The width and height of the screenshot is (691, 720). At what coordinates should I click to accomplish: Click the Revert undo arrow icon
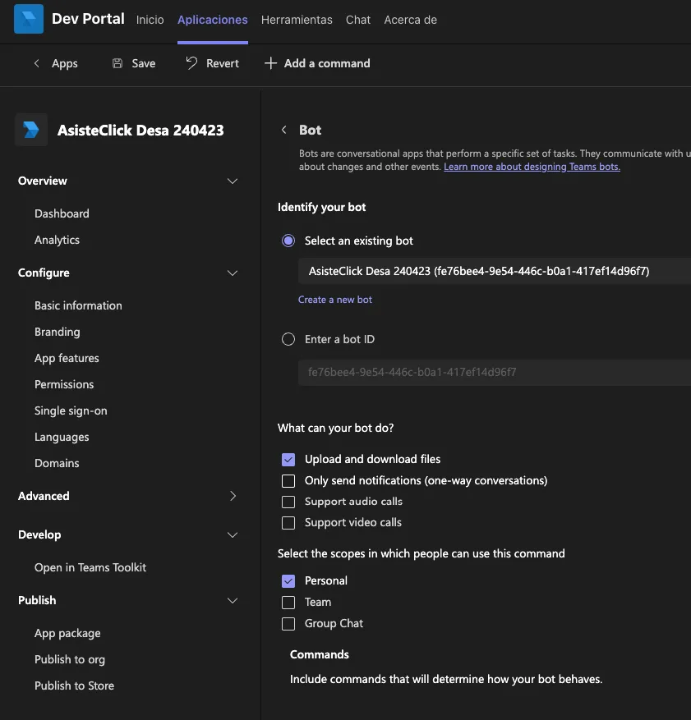[x=191, y=63]
